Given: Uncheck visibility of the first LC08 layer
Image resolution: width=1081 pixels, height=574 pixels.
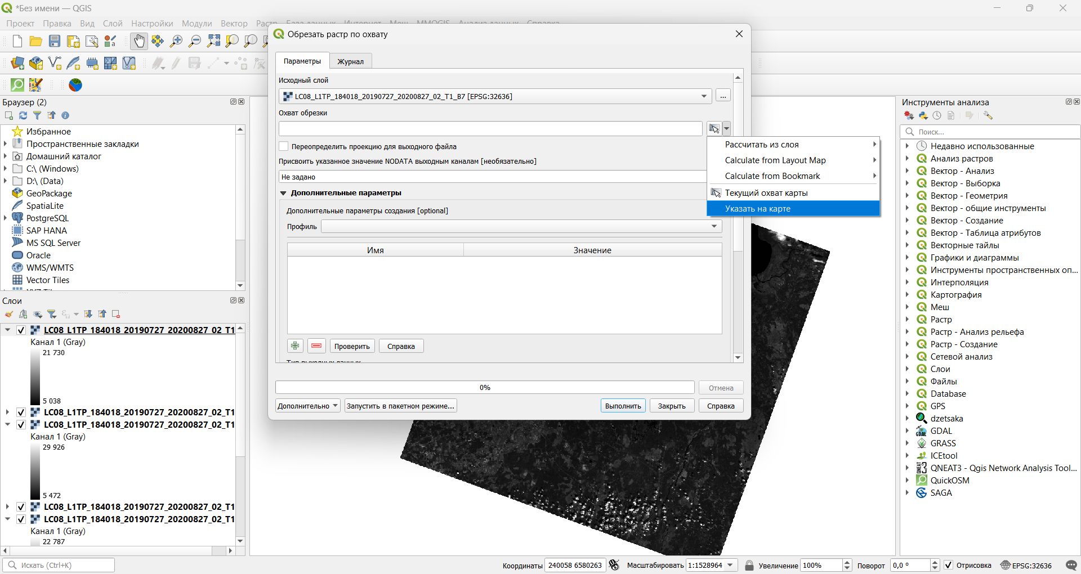Looking at the screenshot, I should [21, 330].
